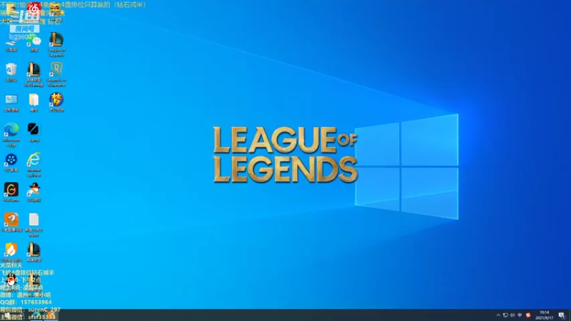Viewport: 571px width, 321px height.
Task: Select the League of Legends icon beside Huorong
Action: click(34, 253)
